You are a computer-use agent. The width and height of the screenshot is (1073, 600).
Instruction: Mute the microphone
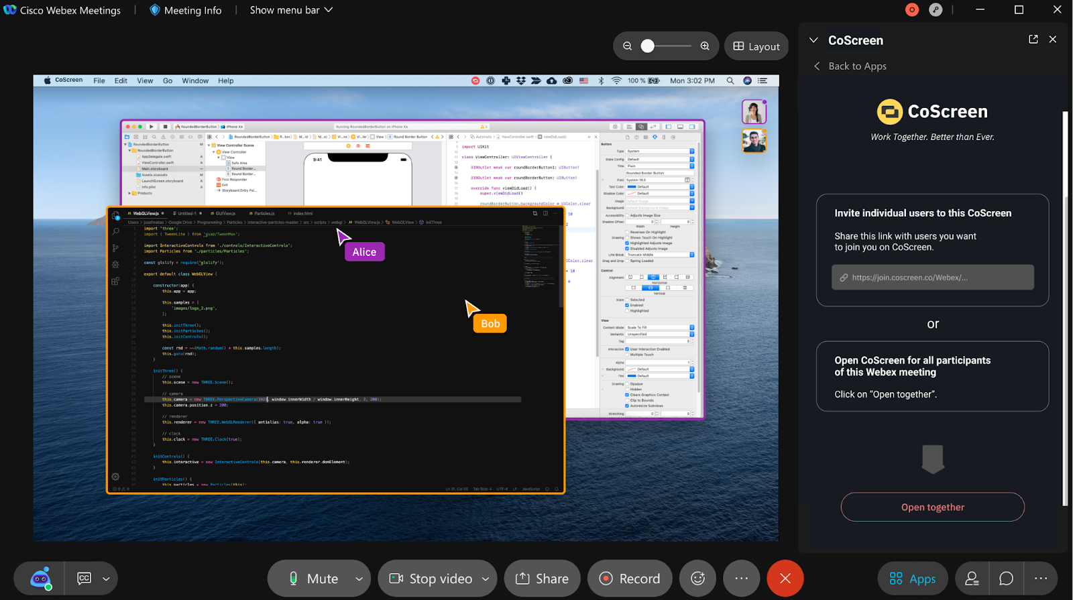pyautogui.click(x=313, y=579)
